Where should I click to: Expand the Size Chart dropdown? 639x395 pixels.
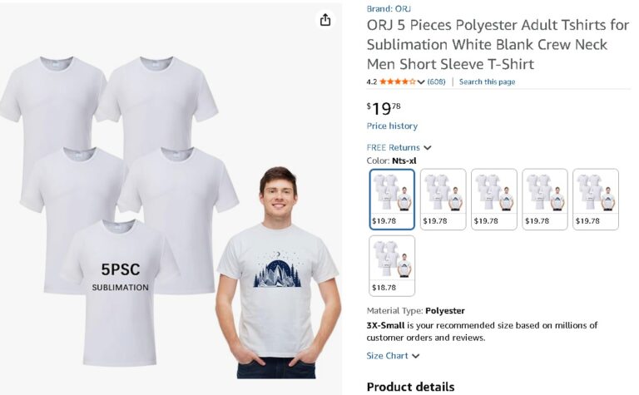click(394, 356)
